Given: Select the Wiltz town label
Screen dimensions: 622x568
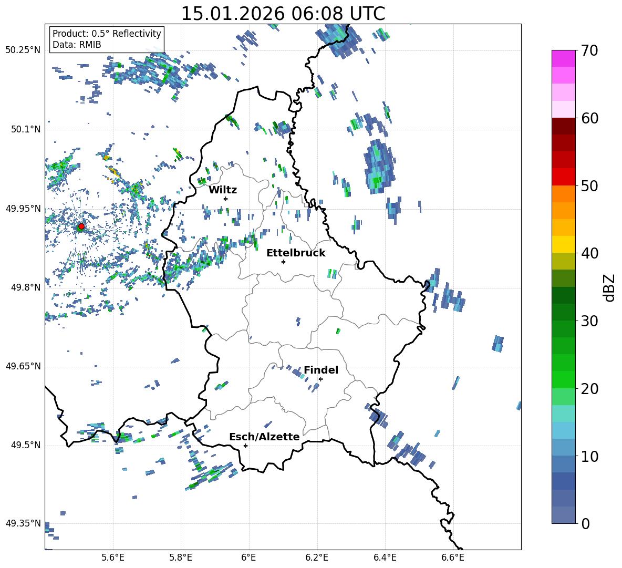Looking at the screenshot, I should 223,190.
